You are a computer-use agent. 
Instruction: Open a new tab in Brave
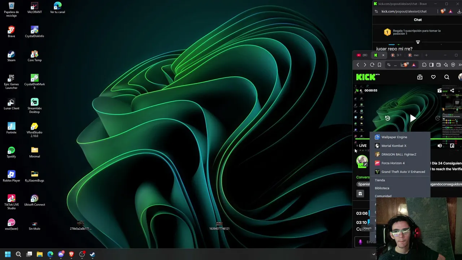(x=426, y=55)
